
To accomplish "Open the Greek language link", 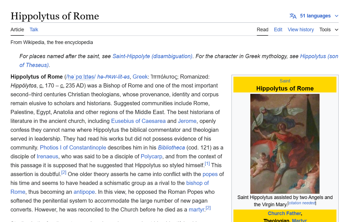I will tap(140, 77).
